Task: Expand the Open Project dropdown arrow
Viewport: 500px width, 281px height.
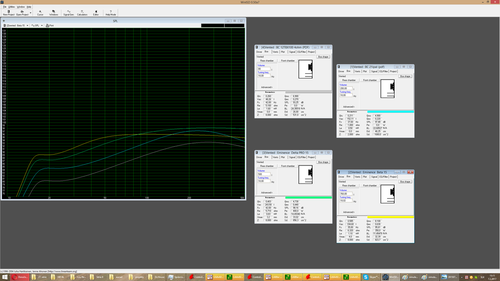Action: (30, 12)
